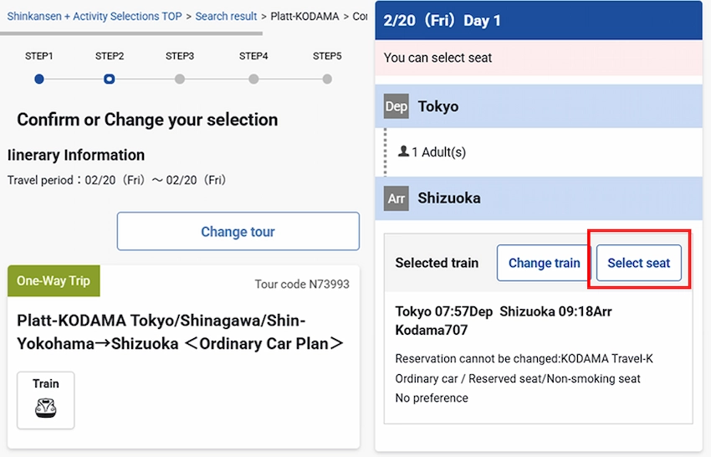Click the STEP1 progress circle
This screenshot has height=457, width=711.
coord(39,80)
